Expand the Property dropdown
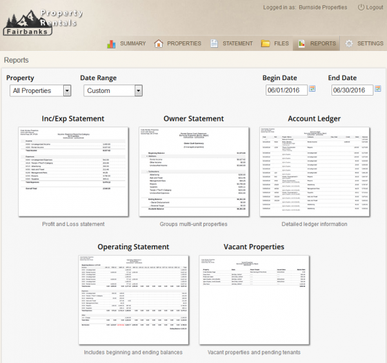The image size is (387, 363). [67, 91]
